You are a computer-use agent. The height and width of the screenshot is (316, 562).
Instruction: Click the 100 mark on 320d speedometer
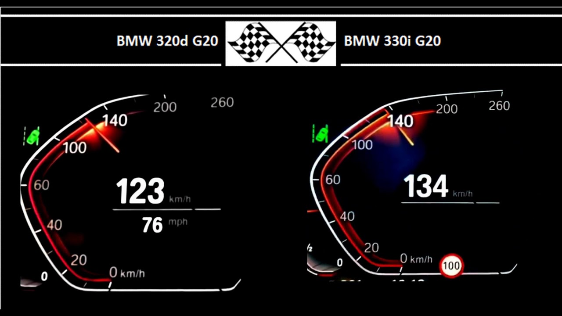pos(75,148)
